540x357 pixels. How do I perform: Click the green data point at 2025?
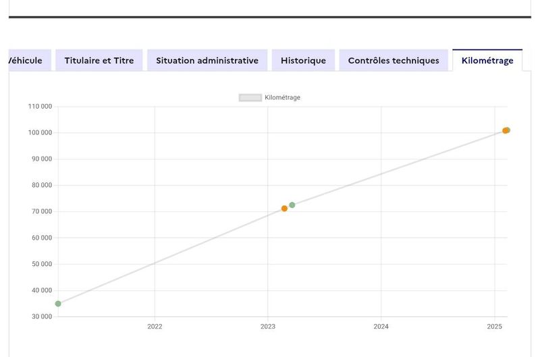(508, 130)
